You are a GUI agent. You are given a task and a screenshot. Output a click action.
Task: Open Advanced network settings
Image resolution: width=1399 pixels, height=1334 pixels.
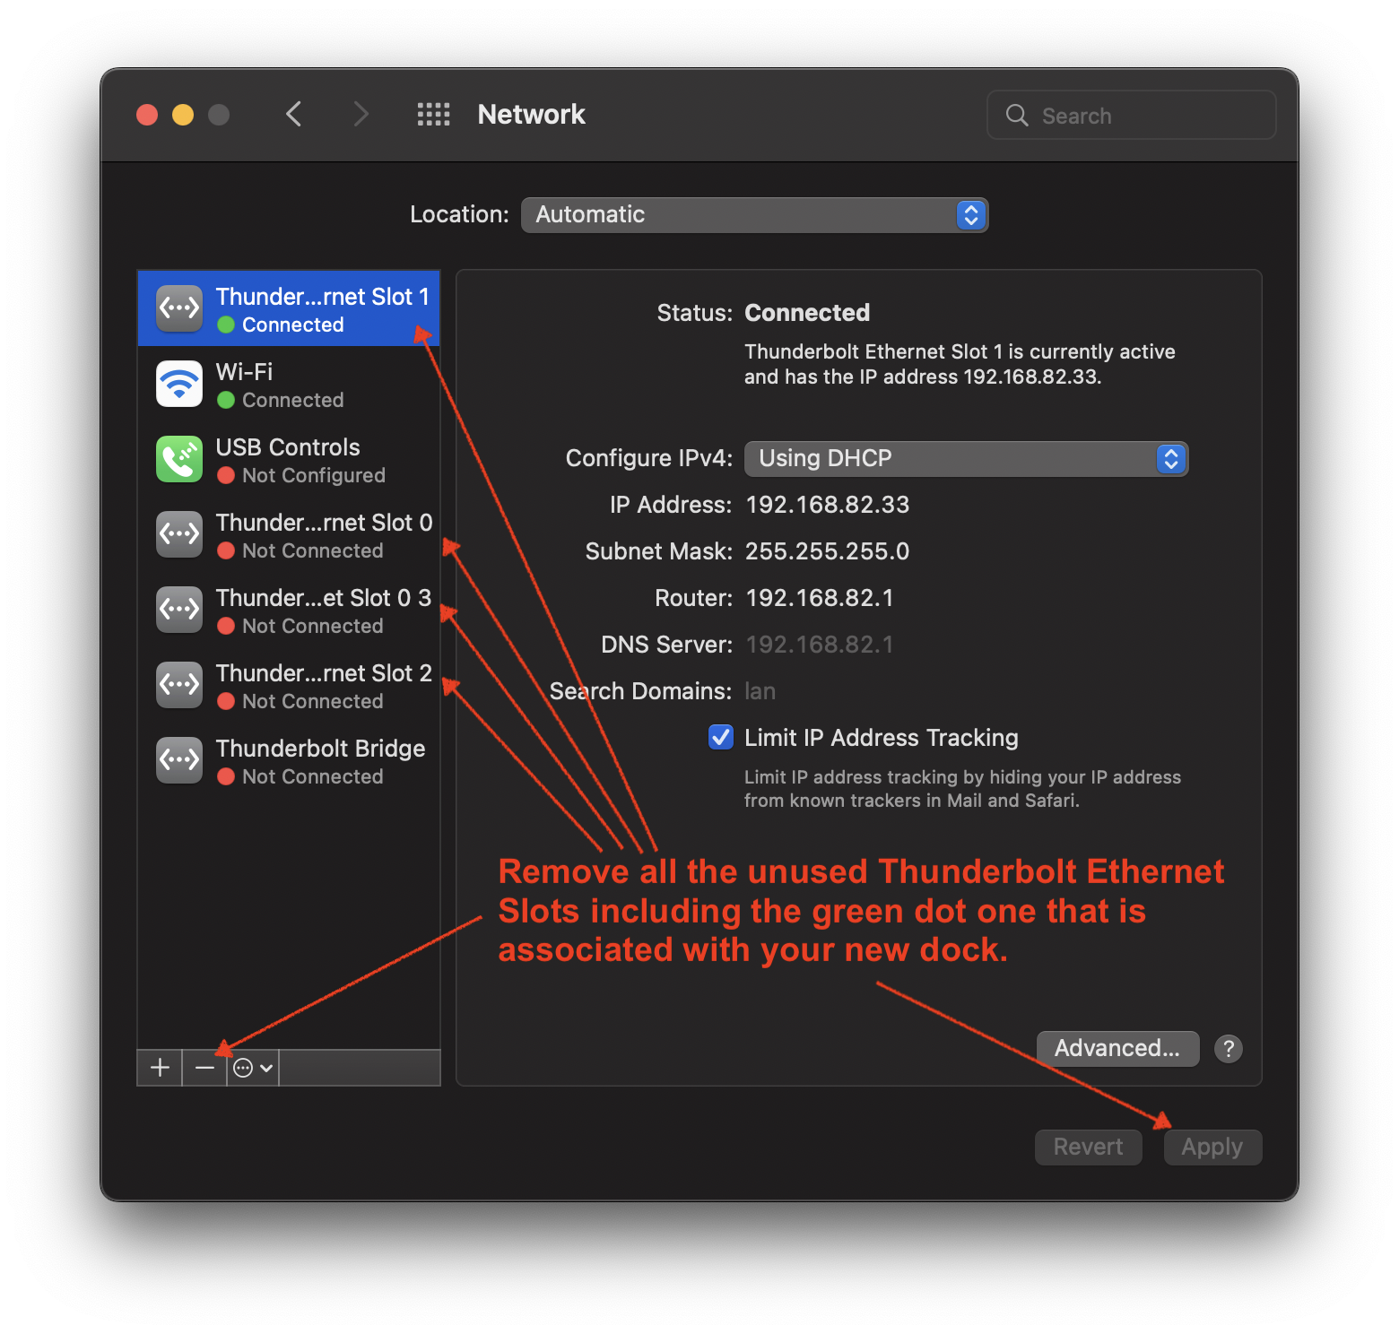1117,1048
